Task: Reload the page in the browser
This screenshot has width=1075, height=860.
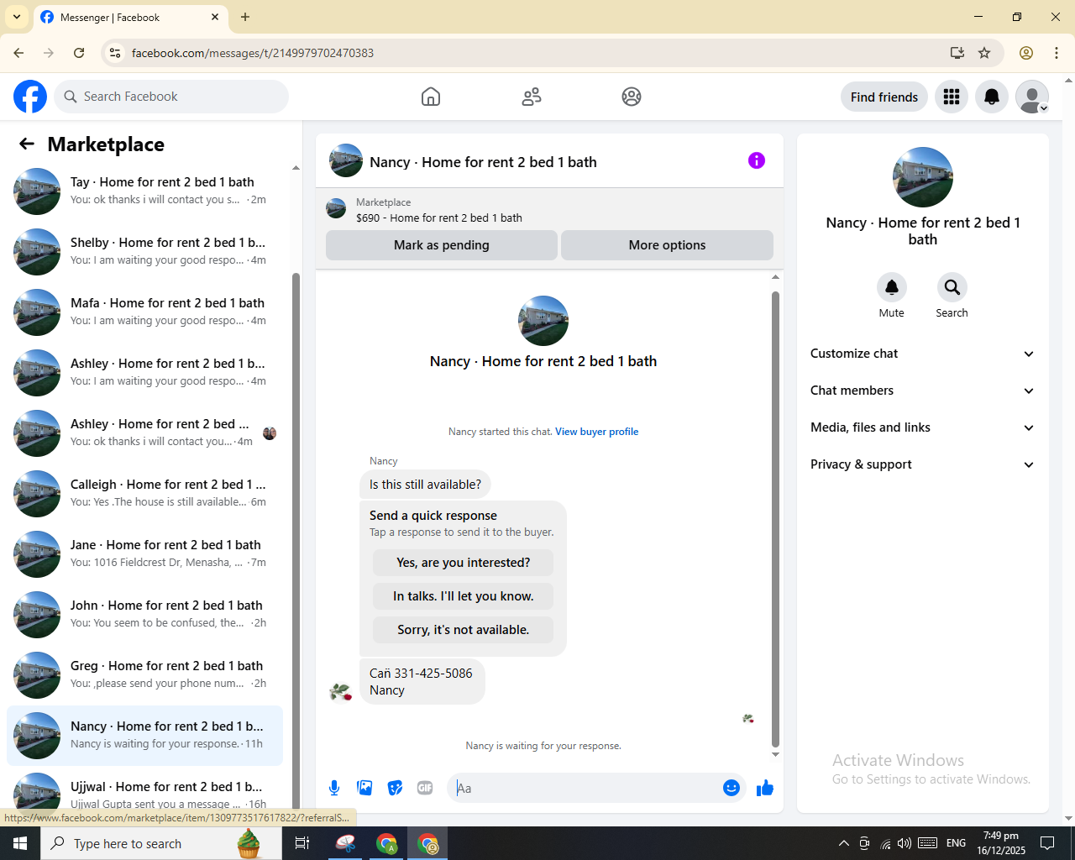Action: pos(79,53)
